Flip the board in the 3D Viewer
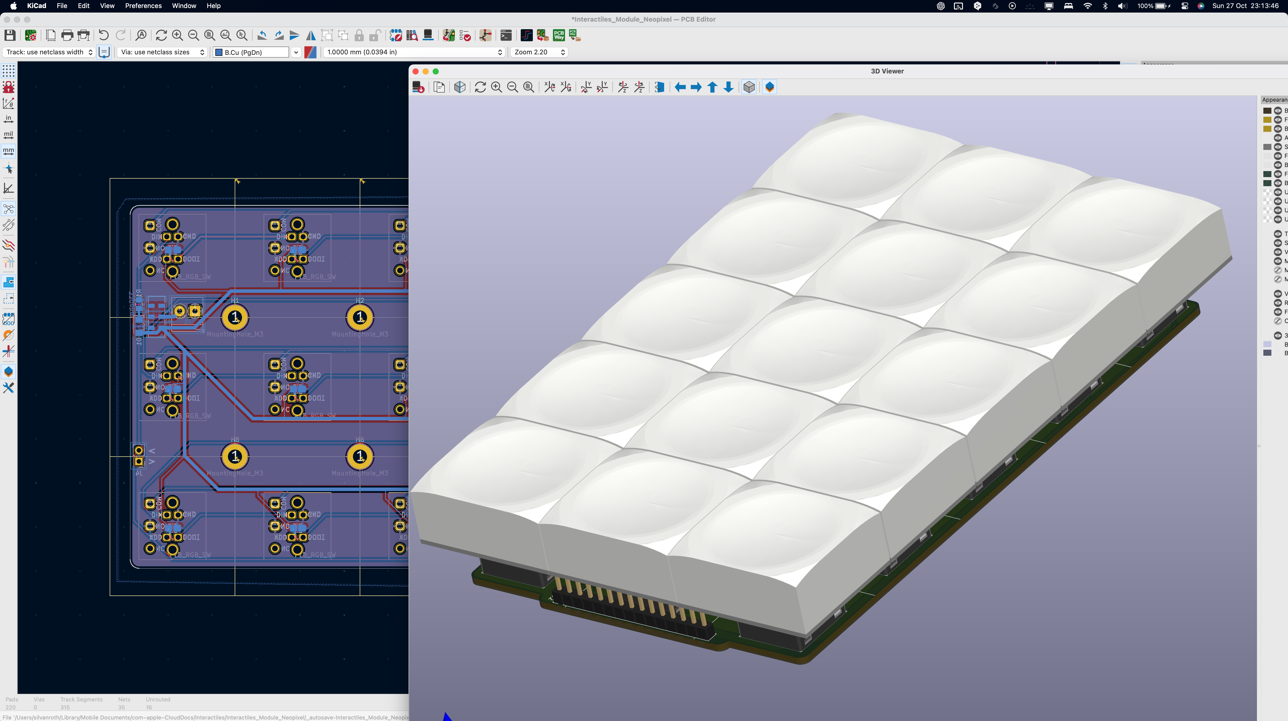1288x721 pixels. 660,87
